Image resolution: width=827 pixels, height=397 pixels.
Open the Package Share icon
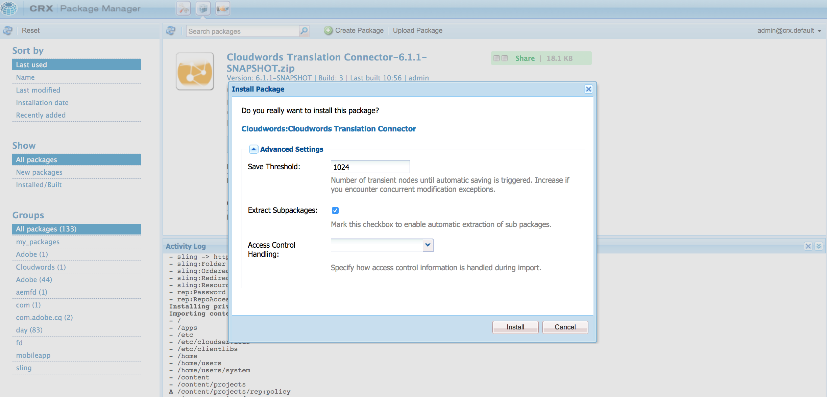pyautogui.click(x=222, y=8)
